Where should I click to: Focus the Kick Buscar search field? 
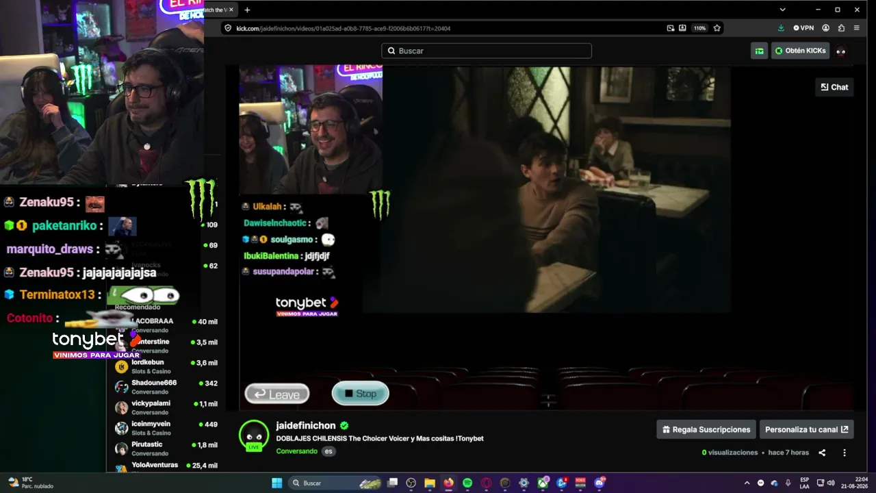[x=487, y=51]
